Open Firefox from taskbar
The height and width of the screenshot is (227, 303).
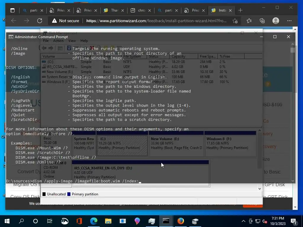(x=181, y=221)
